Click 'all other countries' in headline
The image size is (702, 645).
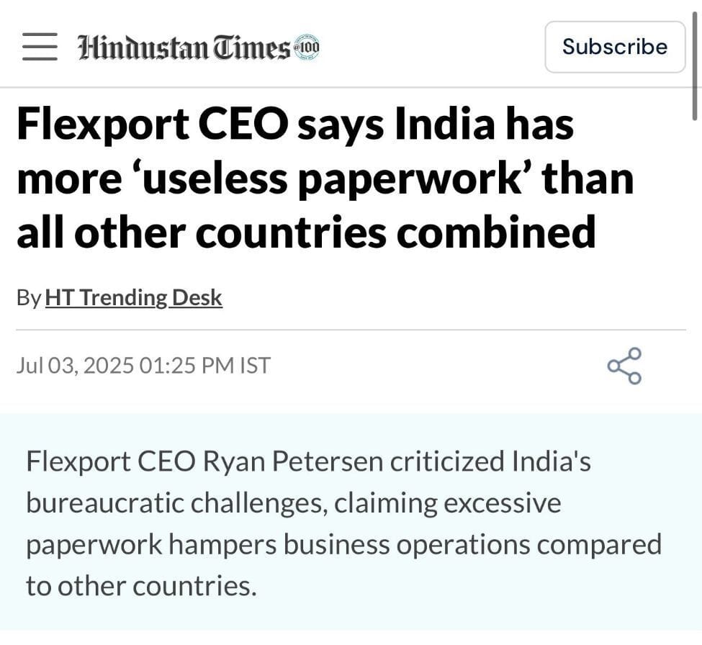(x=202, y=232)
